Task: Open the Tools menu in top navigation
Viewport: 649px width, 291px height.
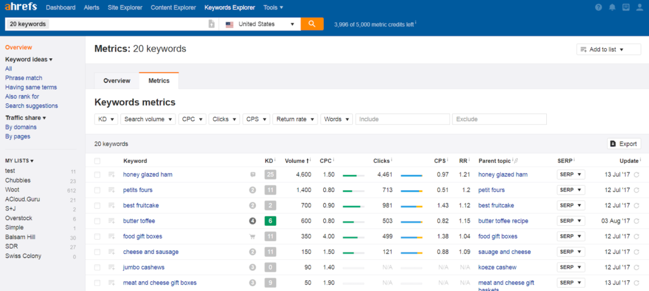Action: point(273,8)
